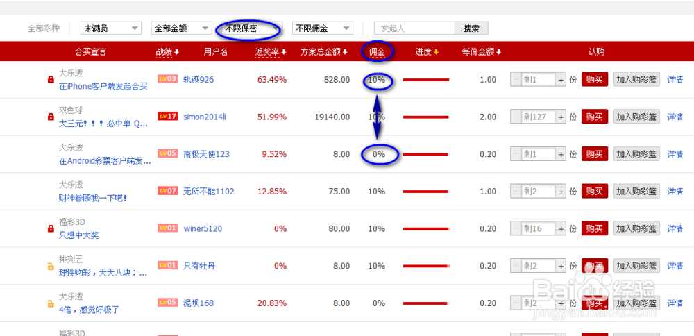
Task: Click LV07 level badge for 无所不能1102
Action: (168, 190)
